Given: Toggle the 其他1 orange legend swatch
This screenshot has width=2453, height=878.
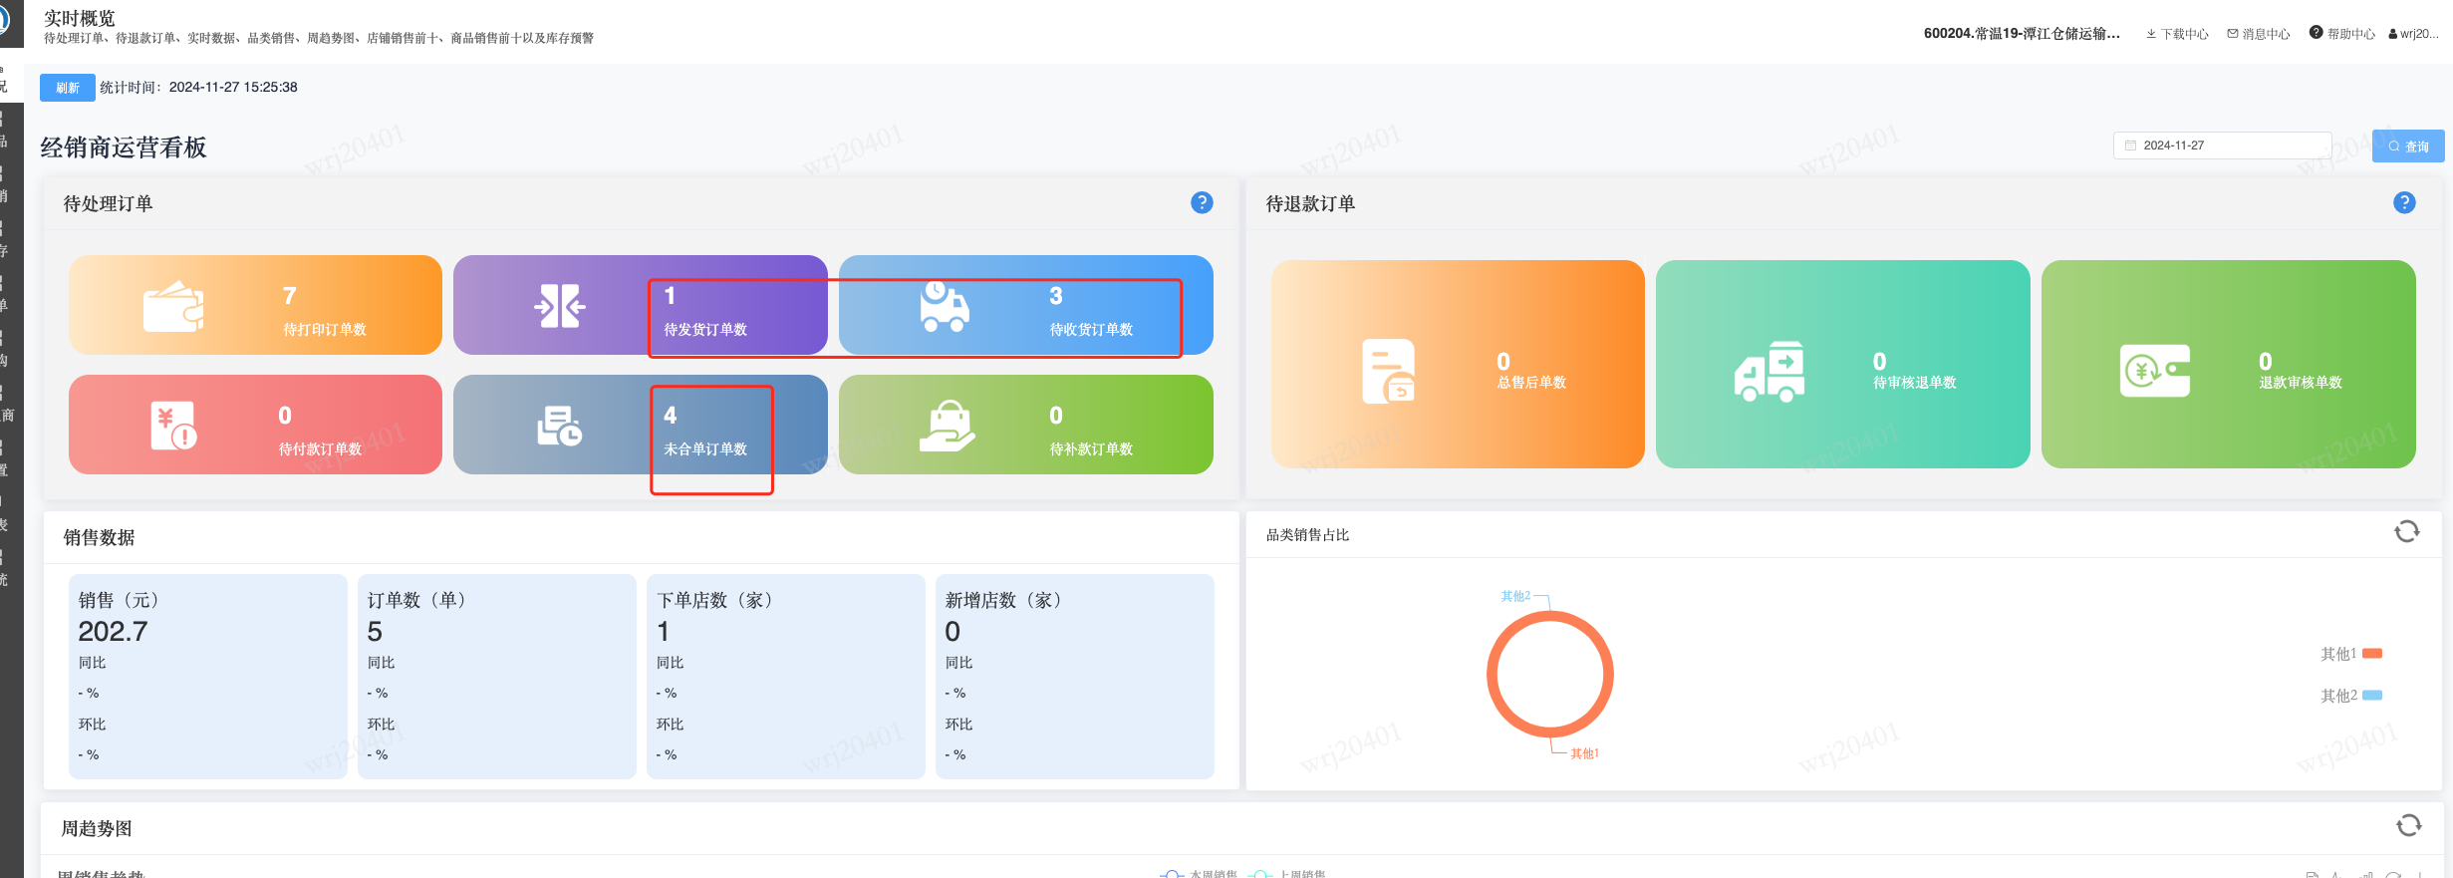Looking at the screenshot, I should 2372,654.
